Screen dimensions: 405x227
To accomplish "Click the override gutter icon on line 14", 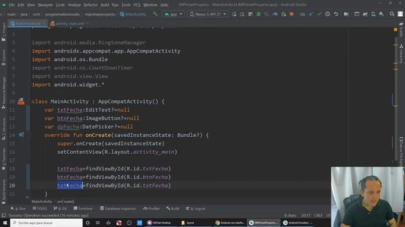I will click(x=21, y=134).
